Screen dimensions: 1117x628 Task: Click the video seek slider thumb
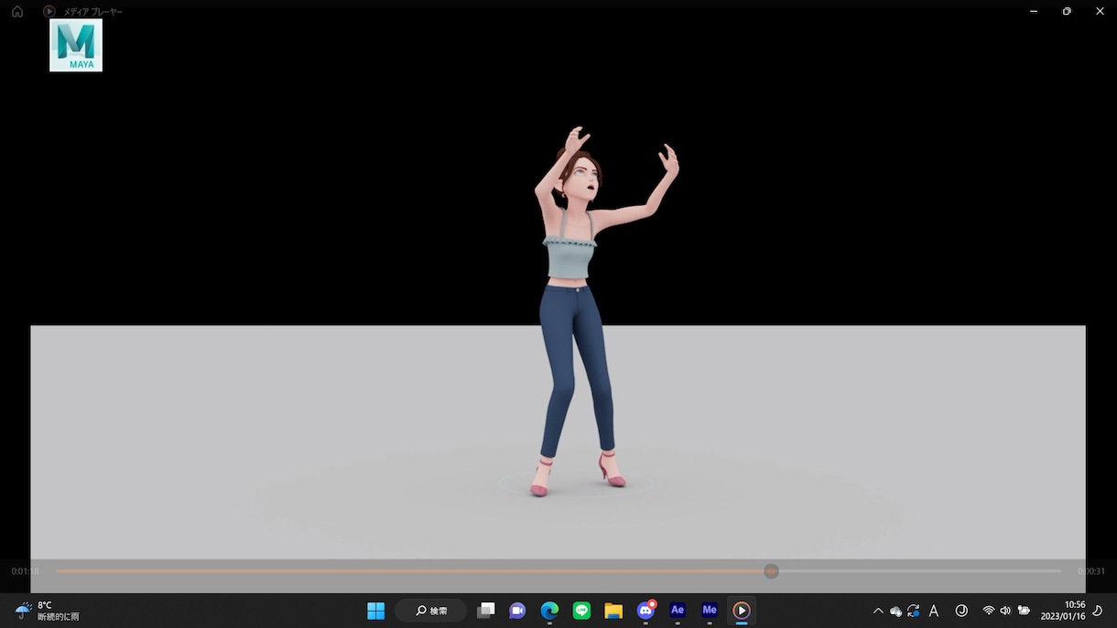pyautogui.click(x=772, y=571)
